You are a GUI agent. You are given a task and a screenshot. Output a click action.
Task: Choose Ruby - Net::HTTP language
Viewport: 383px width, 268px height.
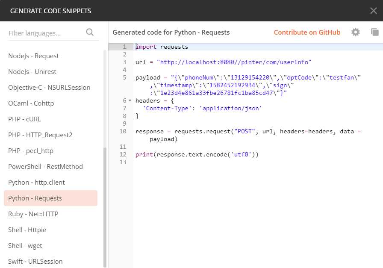tap(33, 214)
